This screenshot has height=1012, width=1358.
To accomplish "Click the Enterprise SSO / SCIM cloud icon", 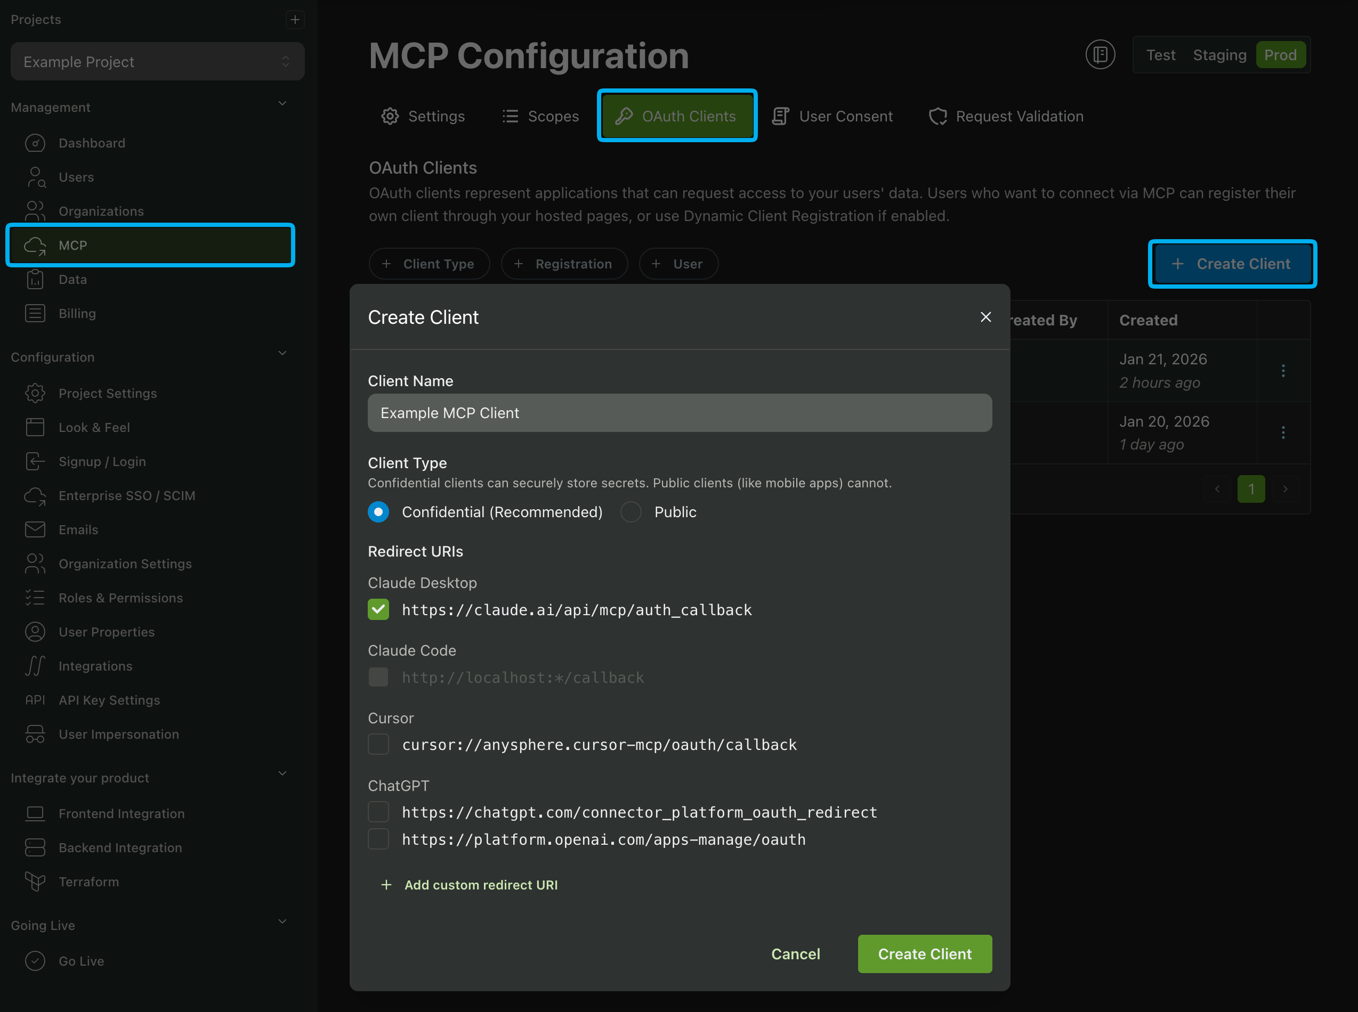I will click(x=35, y=495).
